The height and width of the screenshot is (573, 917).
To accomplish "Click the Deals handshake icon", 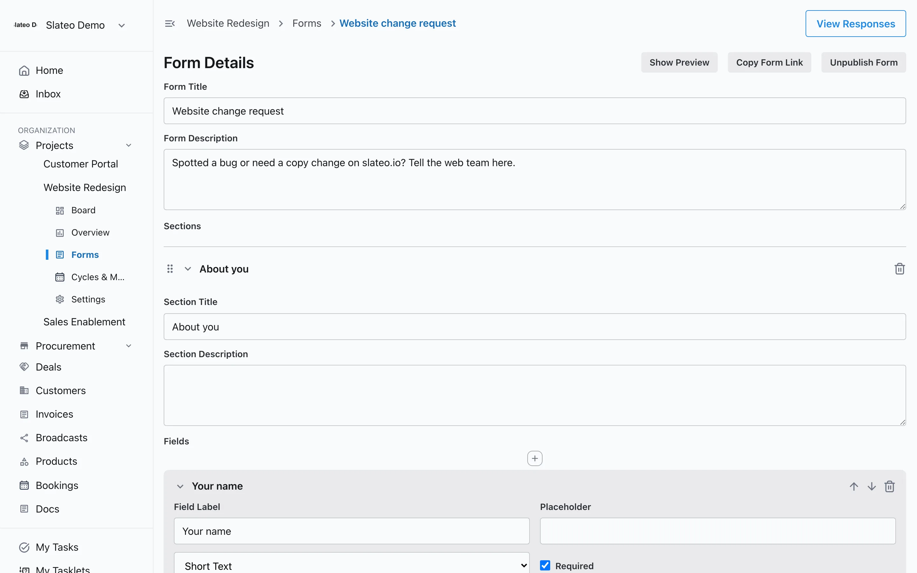I will (x=24, y=367).
